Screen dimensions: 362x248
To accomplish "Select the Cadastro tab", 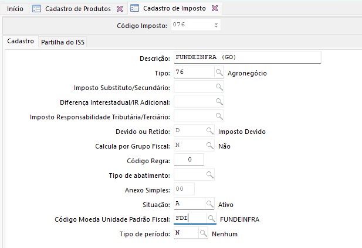I will coord(20,42).
